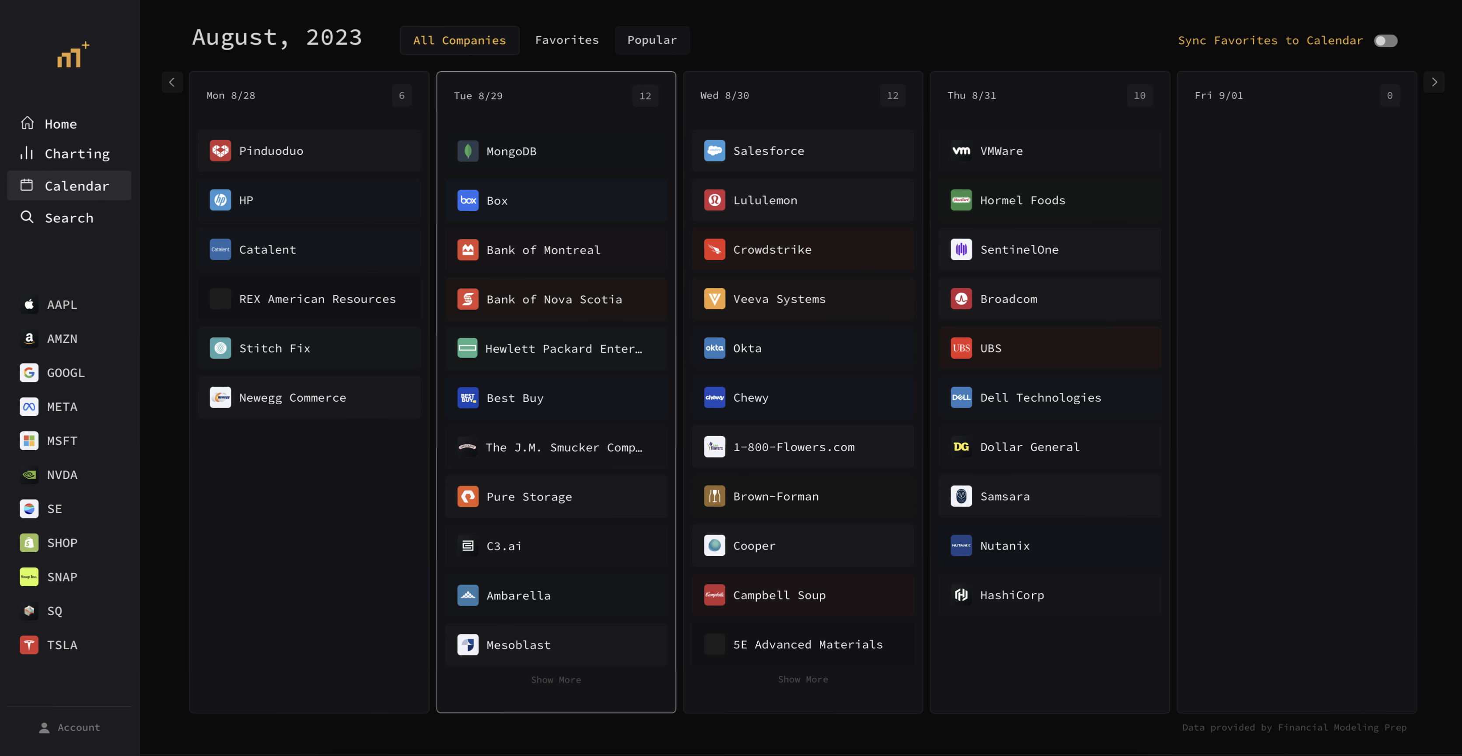Click the app logo at top of sidebar
This screenshot has height=756, width=1462.
(73, 55)
